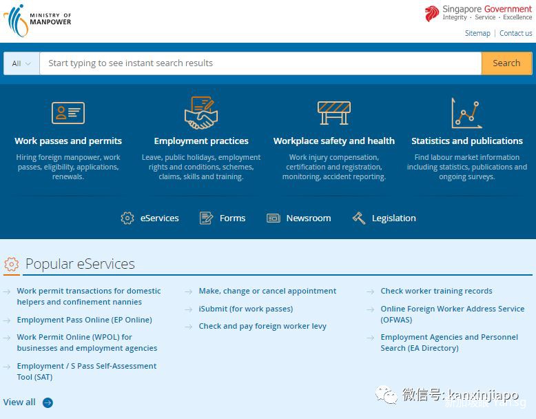Image resolution: width=536 pixels, height=419 pixels.
Task: Click the Statistics and publications chart icon
Action: click(466, 113)
